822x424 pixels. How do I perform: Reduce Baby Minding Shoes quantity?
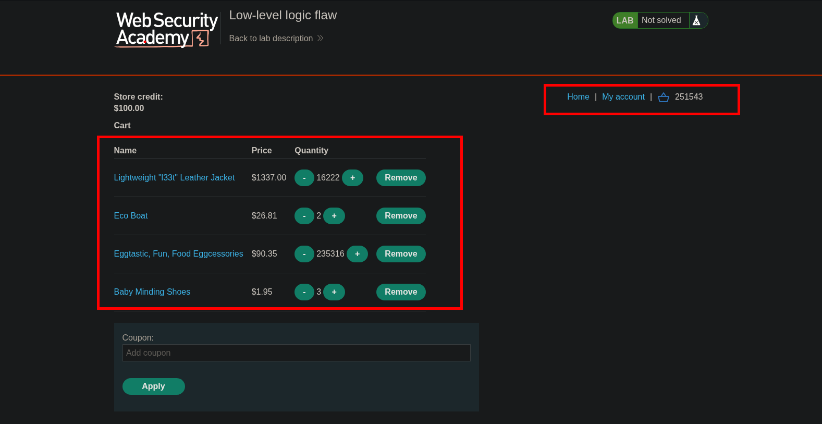click(304, 292)
